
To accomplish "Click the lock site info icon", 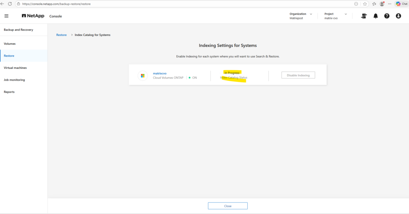I will (x=18, y=4).
